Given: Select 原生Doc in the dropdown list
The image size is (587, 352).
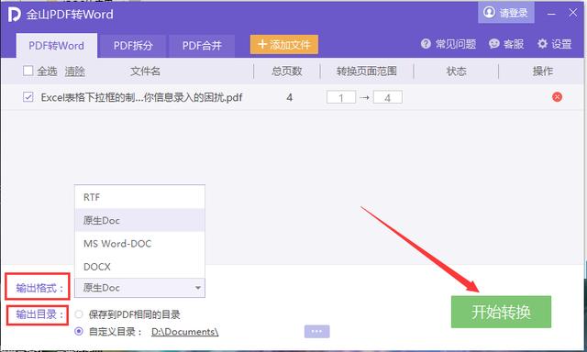Looking at the screenshot, I should [x=140, y=220].
